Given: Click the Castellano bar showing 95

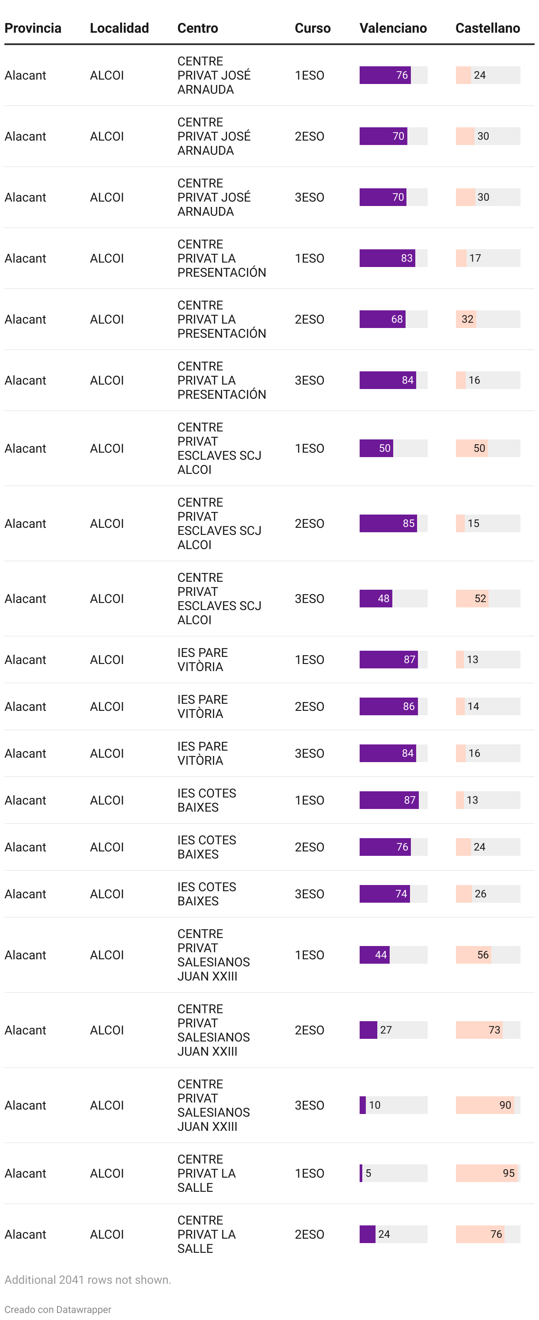Looking at the screenshot, I should pyautogui.click(x=486, y=1173).
